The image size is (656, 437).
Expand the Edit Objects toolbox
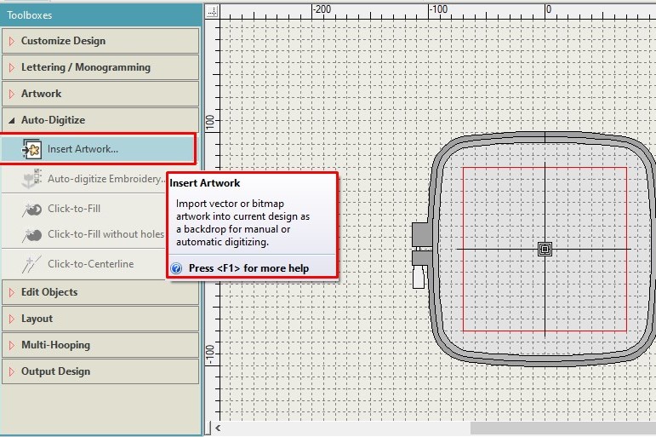point(100,292)
